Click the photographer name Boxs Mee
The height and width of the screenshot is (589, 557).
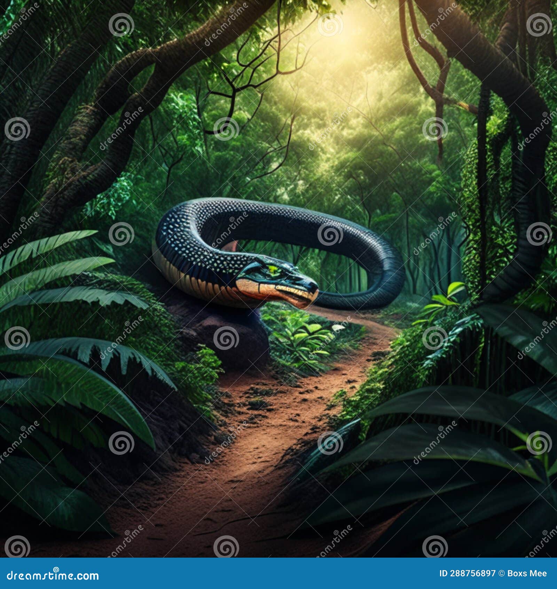pos(526,573)
